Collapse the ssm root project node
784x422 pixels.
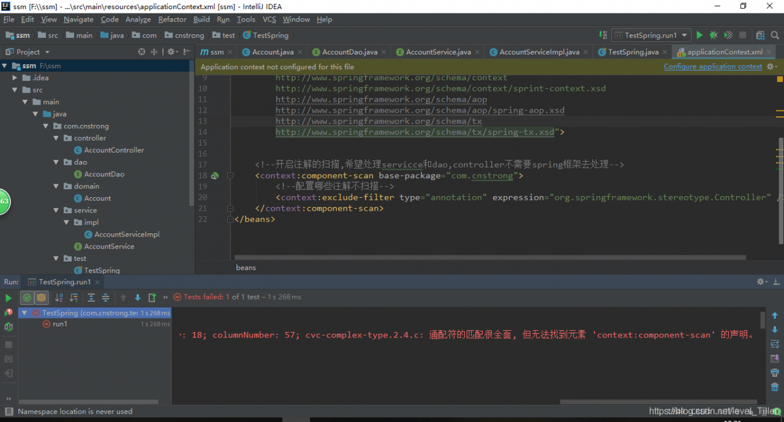pos(5,66)
